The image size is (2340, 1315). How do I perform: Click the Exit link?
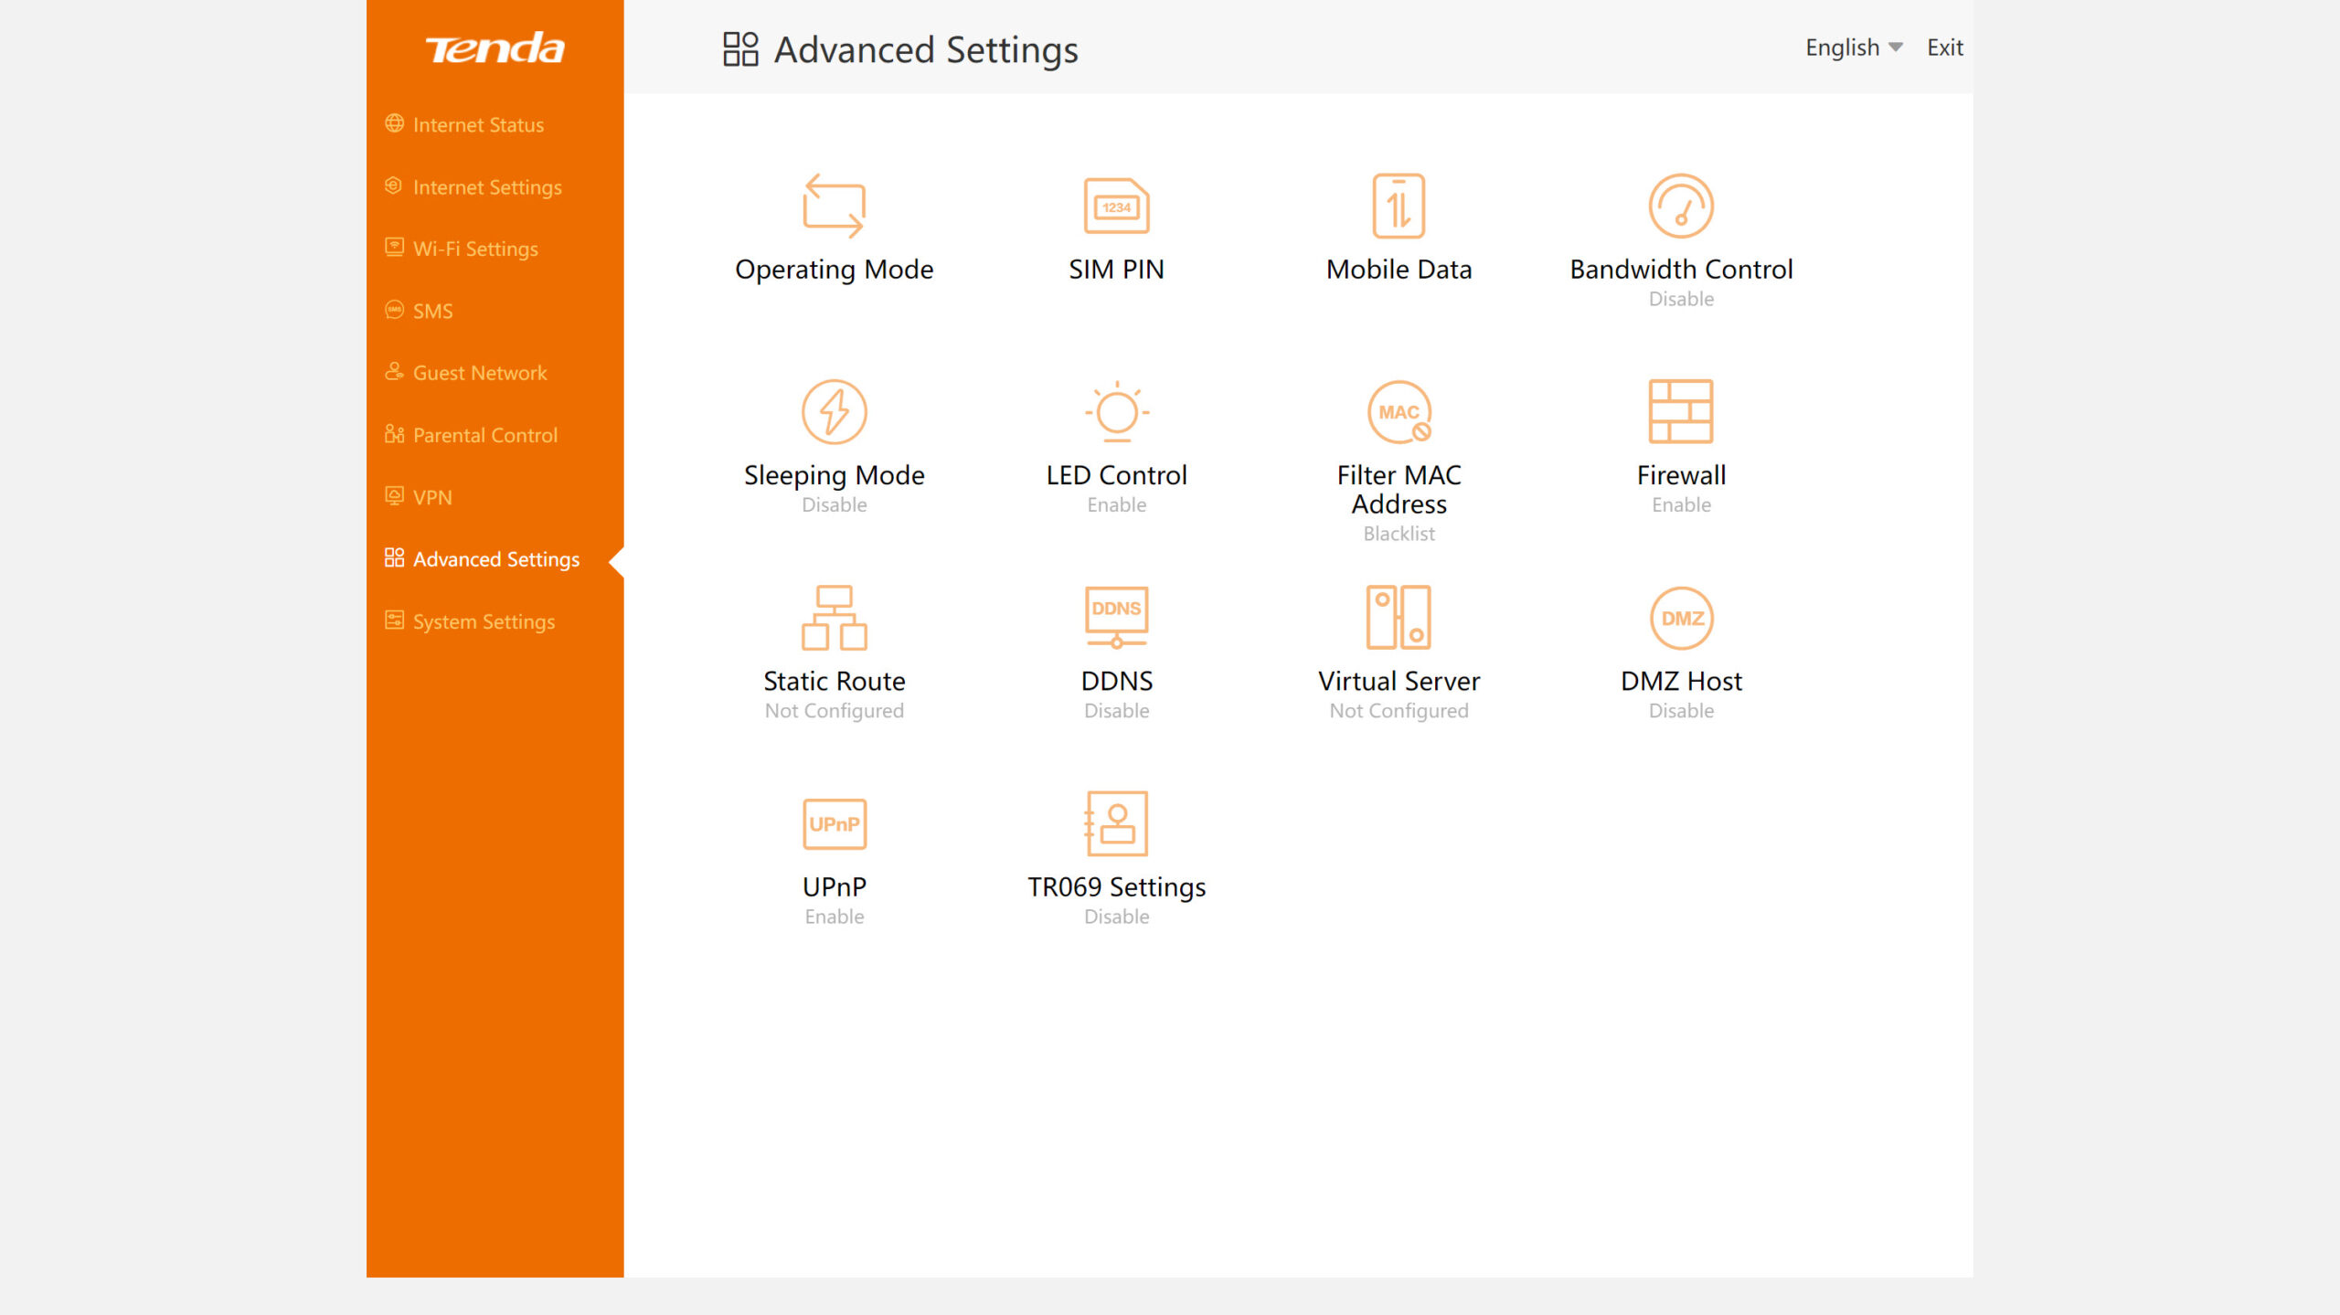(1944, 48)
